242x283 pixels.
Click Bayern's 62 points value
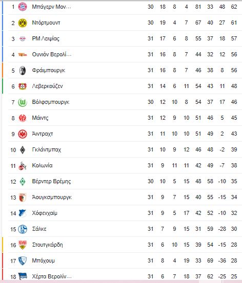[234, 7]
